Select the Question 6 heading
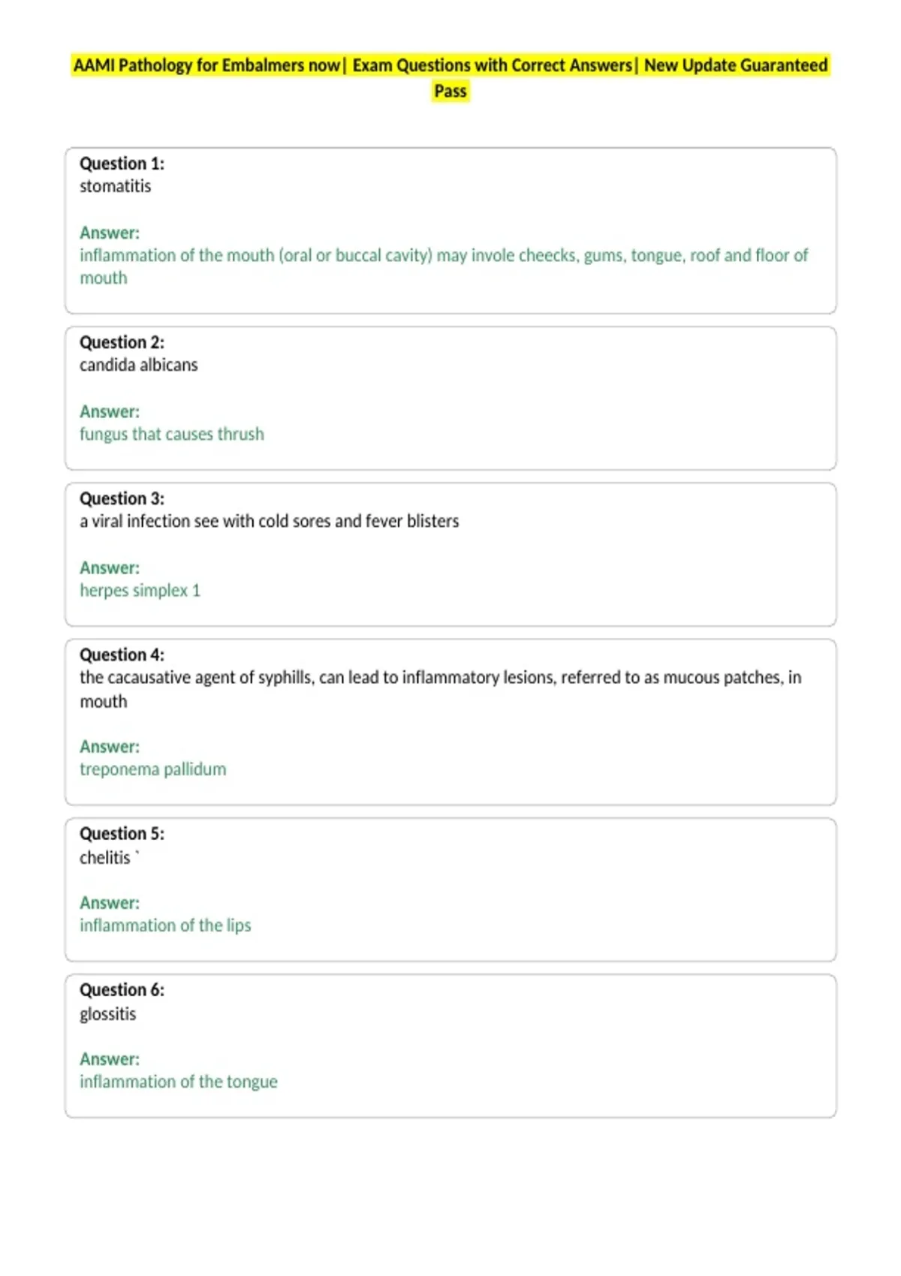Screen dimensions: 901x1276 coord(122,989)
